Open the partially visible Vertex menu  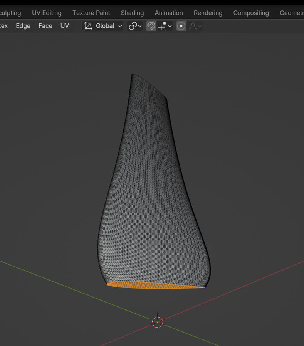[3, 26]
